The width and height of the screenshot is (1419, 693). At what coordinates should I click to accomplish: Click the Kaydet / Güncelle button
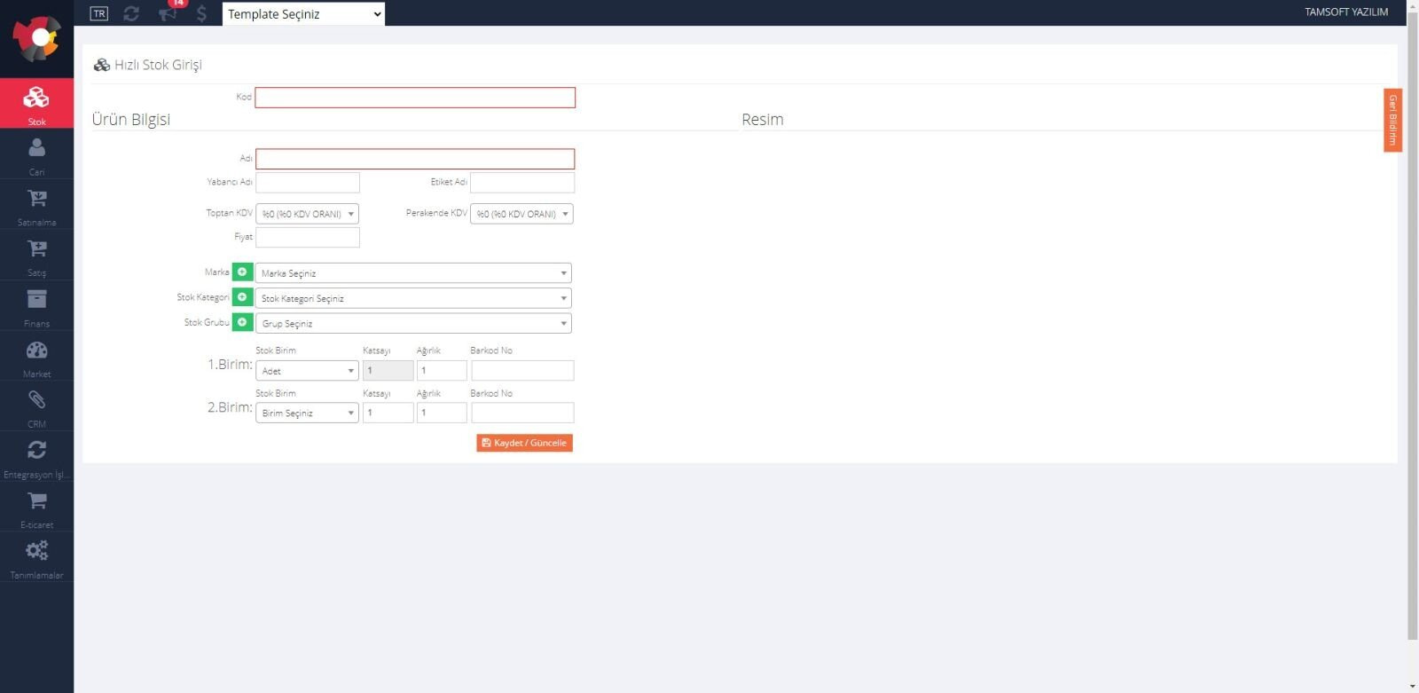click(x=524, y=443)
